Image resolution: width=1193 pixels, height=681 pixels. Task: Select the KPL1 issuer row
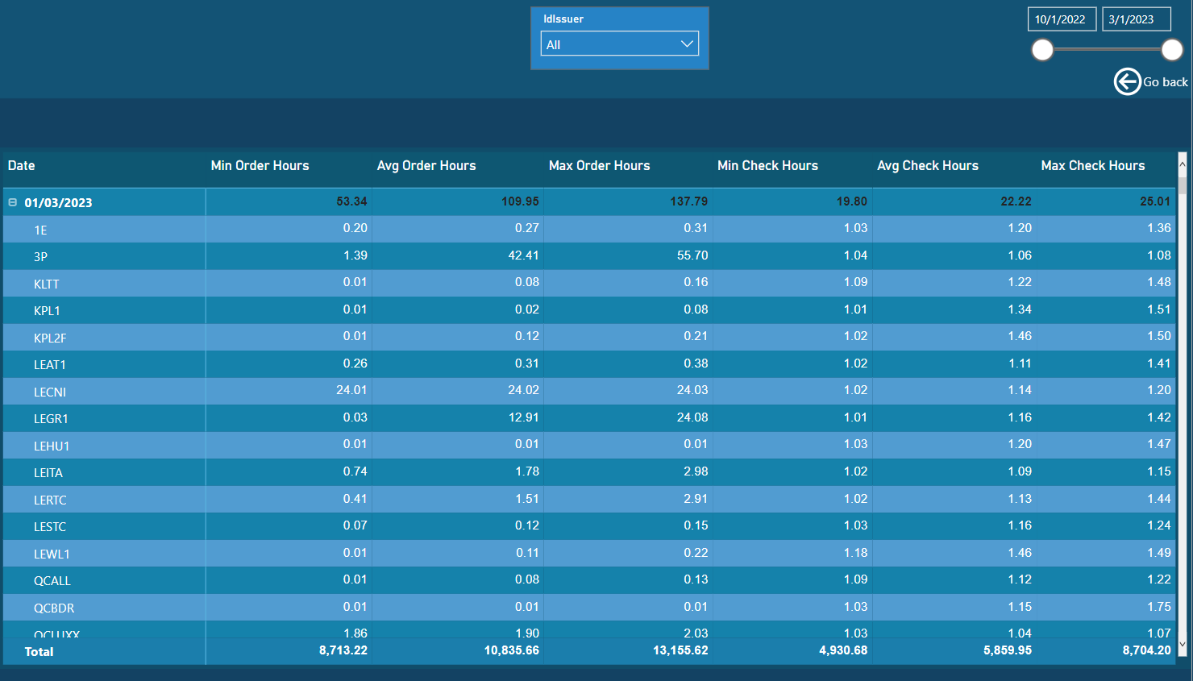(x=588, y=310)
